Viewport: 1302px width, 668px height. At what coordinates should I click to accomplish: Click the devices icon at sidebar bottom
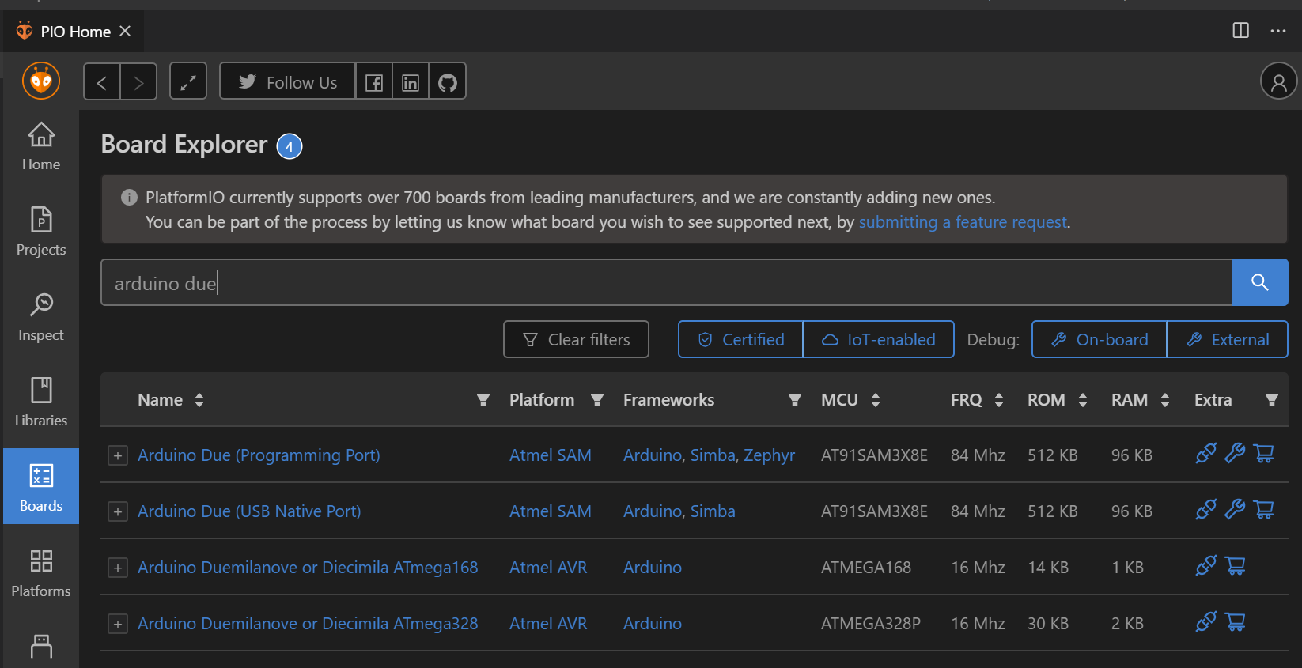click(x=41, y=647)
